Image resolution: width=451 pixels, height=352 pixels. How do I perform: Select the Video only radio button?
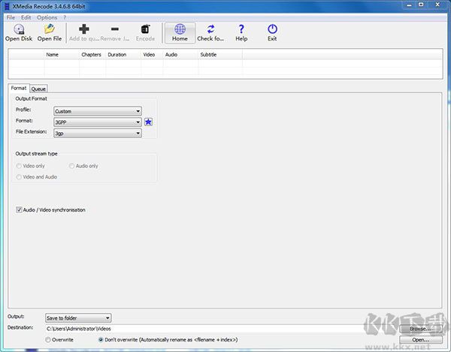point(19,166)
